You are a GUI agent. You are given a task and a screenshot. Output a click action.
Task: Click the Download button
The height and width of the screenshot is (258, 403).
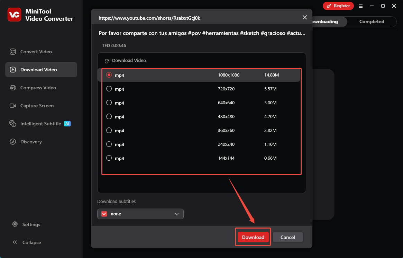tap(253, 237)
